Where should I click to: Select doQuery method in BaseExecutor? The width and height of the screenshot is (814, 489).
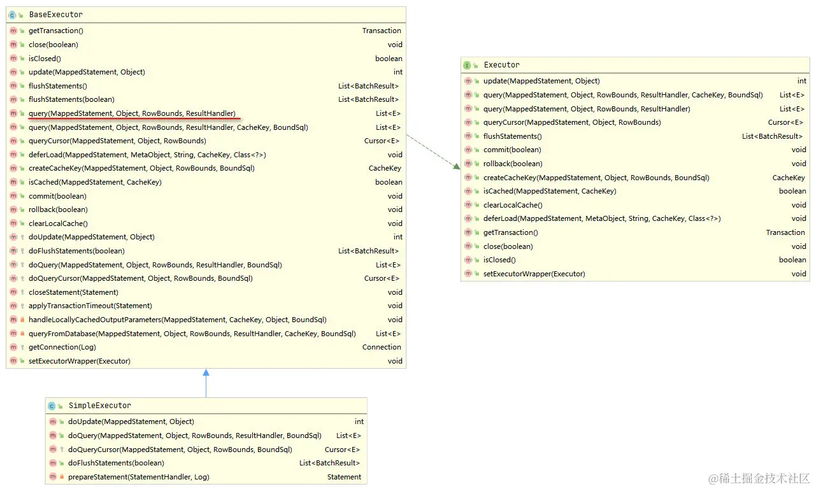pyautogui.click(x=155, y=265)
